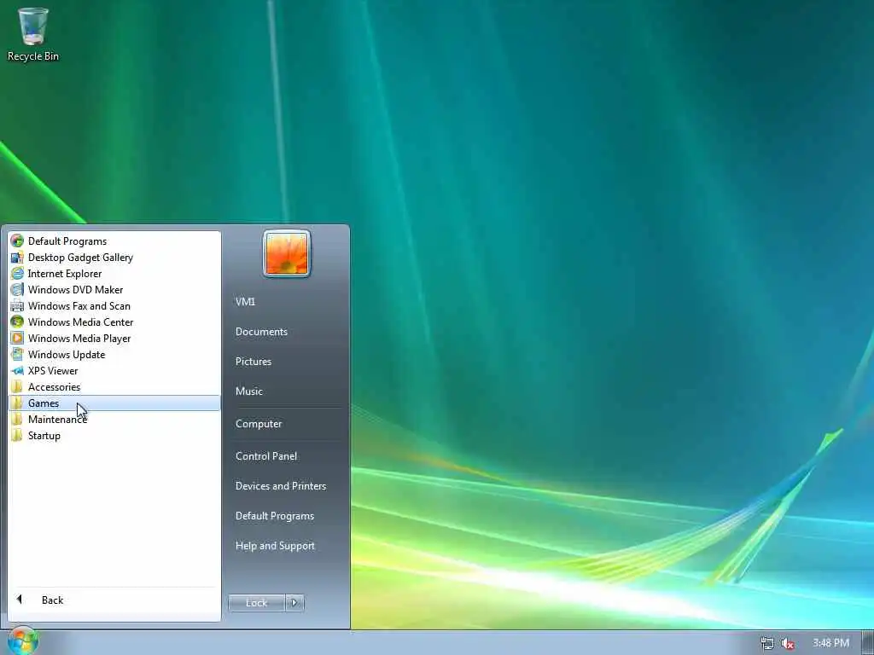Open the VM1 user folder
The image size is (874, 655).
tap(245, 301)
